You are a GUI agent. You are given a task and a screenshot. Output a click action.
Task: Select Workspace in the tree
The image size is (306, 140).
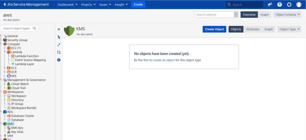[x=18, y=96]
